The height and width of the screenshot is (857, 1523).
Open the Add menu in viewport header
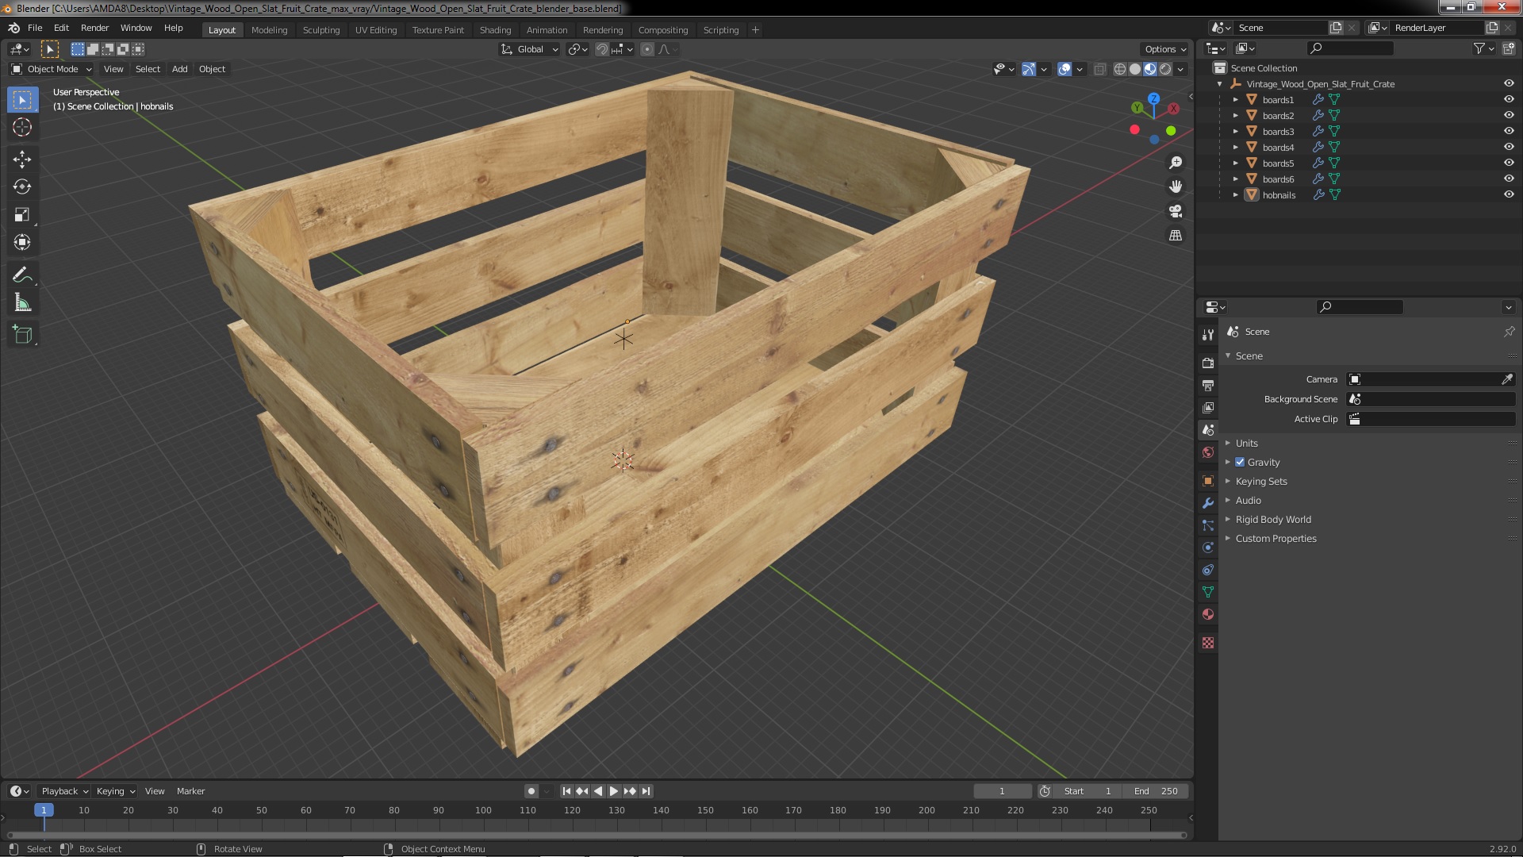179,69
